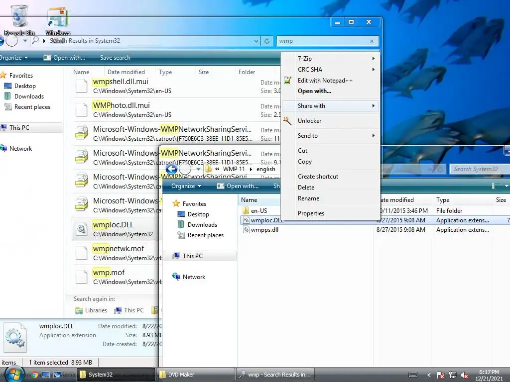Show hidden tray icons with the arrow

[x=429, y=375]
